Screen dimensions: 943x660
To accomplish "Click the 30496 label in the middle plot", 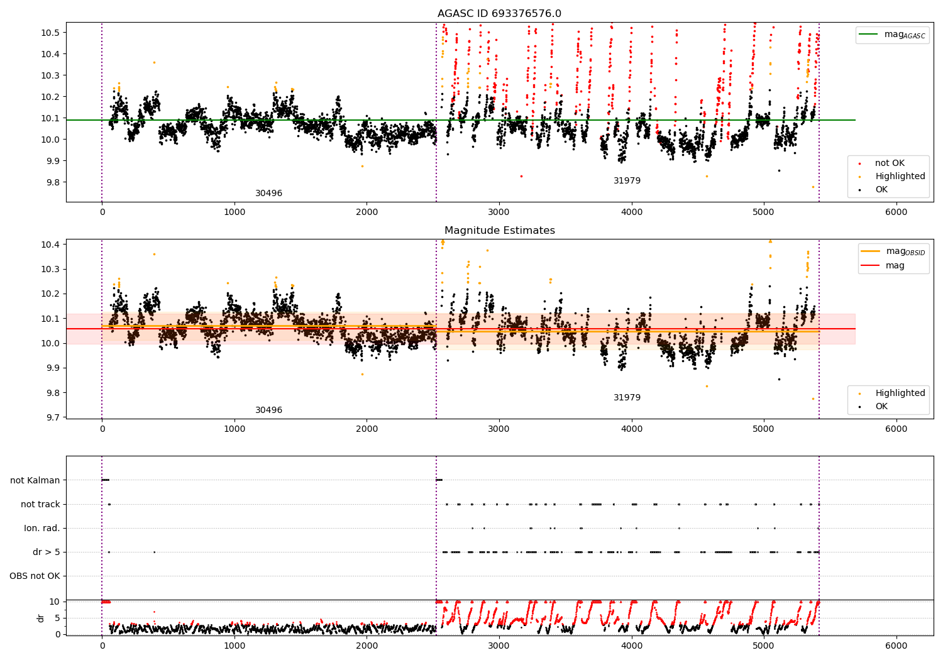I will click(268, 410).
